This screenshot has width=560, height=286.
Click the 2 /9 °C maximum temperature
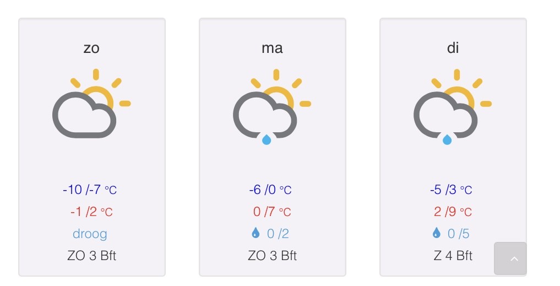click(453, 212)
